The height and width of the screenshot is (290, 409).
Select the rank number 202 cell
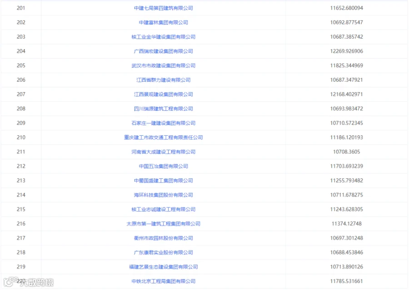[x=21, y=22]
